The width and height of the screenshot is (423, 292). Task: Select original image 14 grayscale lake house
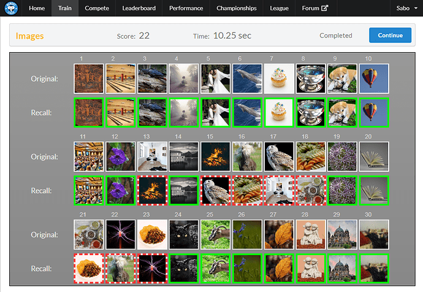(x=184, y=156)
